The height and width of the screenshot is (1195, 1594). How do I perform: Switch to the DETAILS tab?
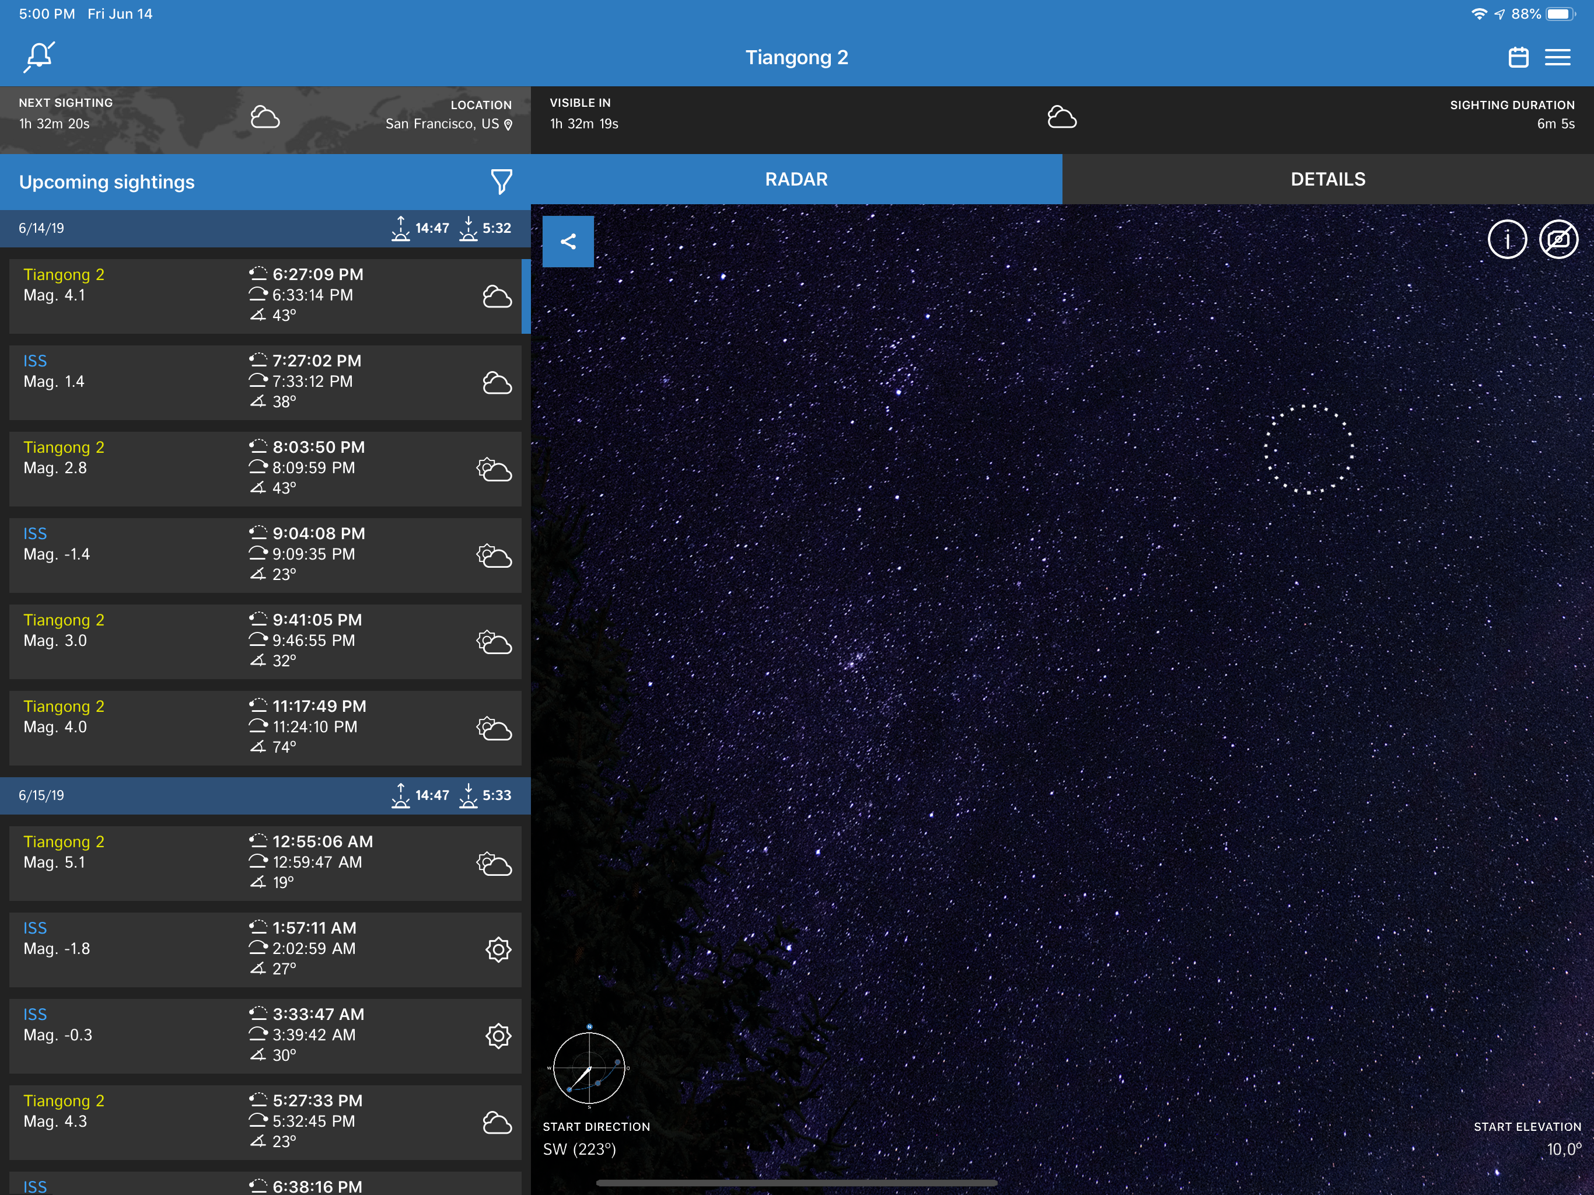click(1327, 180)
